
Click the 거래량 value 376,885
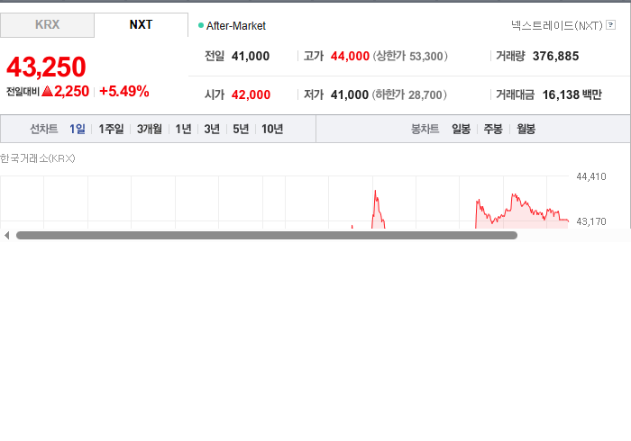[x=555, y=56]
